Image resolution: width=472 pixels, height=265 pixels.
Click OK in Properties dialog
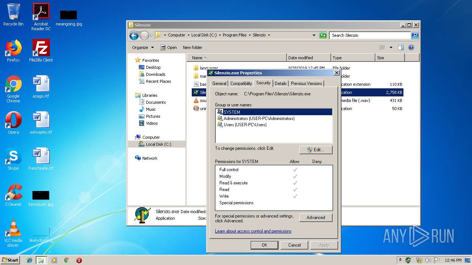264,245
